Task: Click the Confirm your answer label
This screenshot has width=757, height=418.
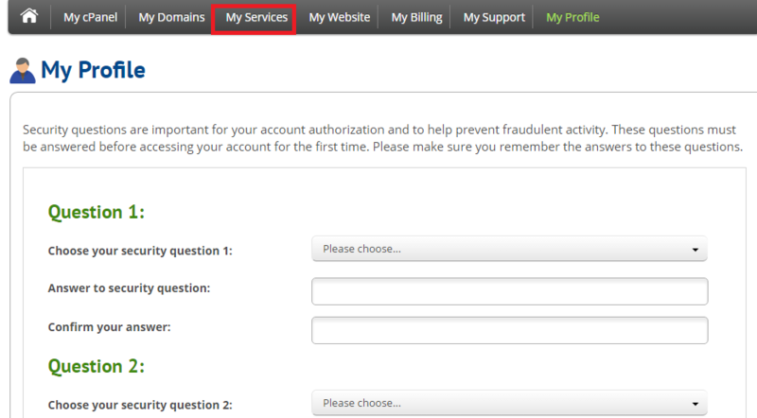Action: click(x=109, y=327)
